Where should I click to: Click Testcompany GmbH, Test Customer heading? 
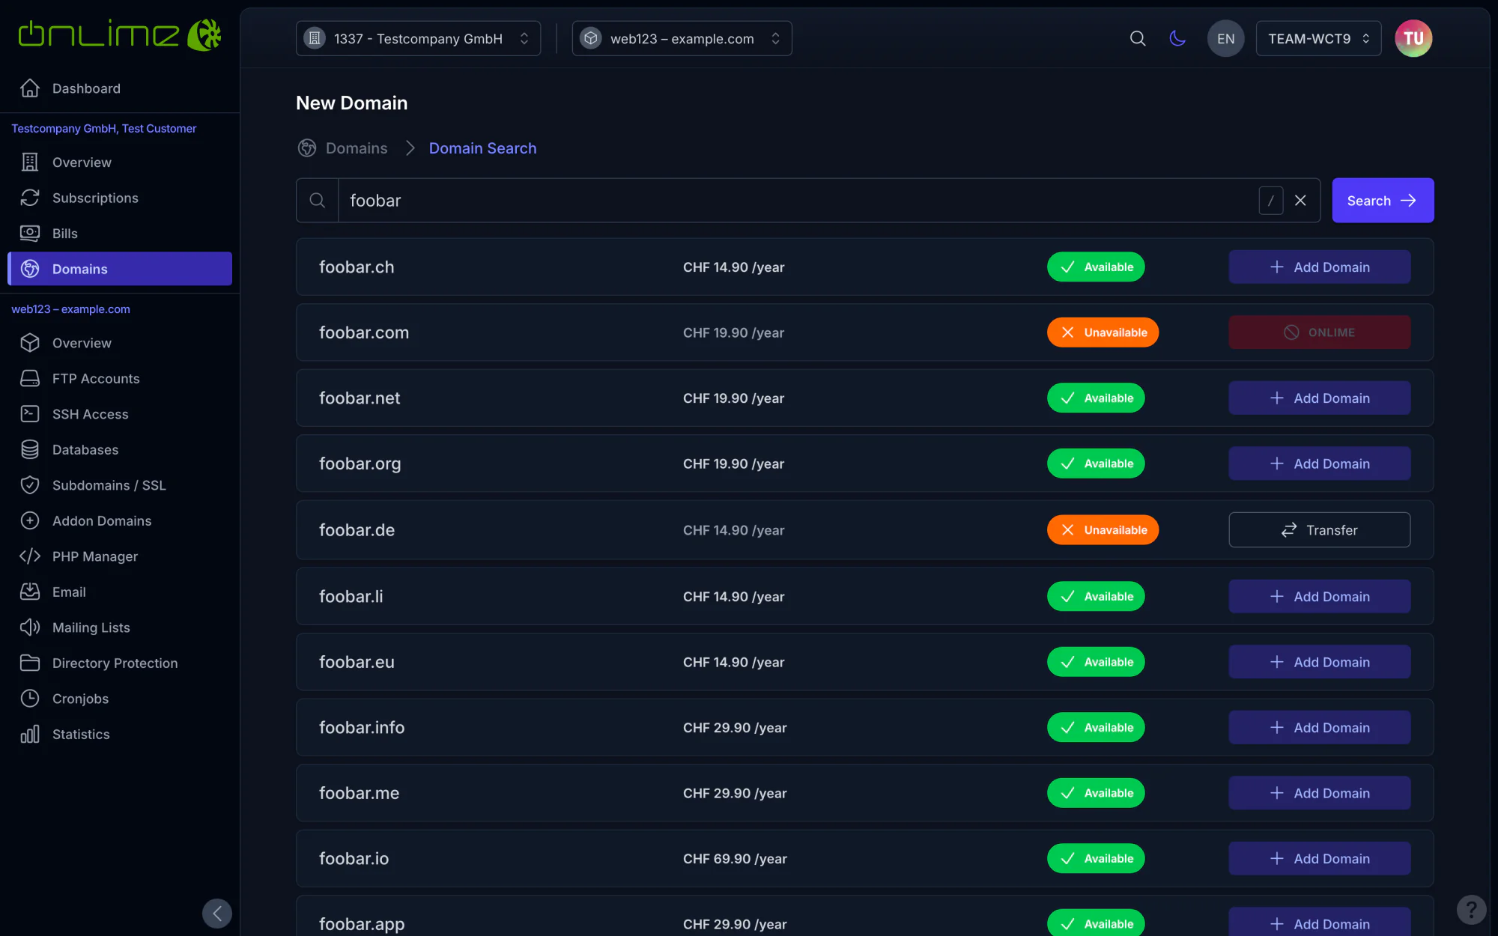pos(104,128)
